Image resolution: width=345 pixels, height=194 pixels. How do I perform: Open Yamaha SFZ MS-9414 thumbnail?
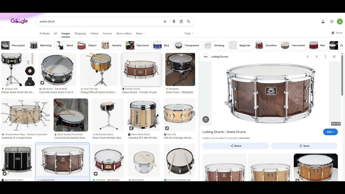(x=144, y=115)
